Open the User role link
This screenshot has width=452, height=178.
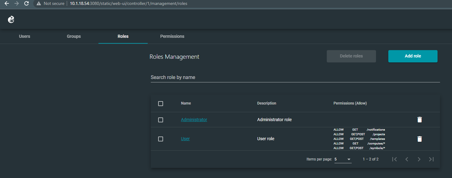185,138
